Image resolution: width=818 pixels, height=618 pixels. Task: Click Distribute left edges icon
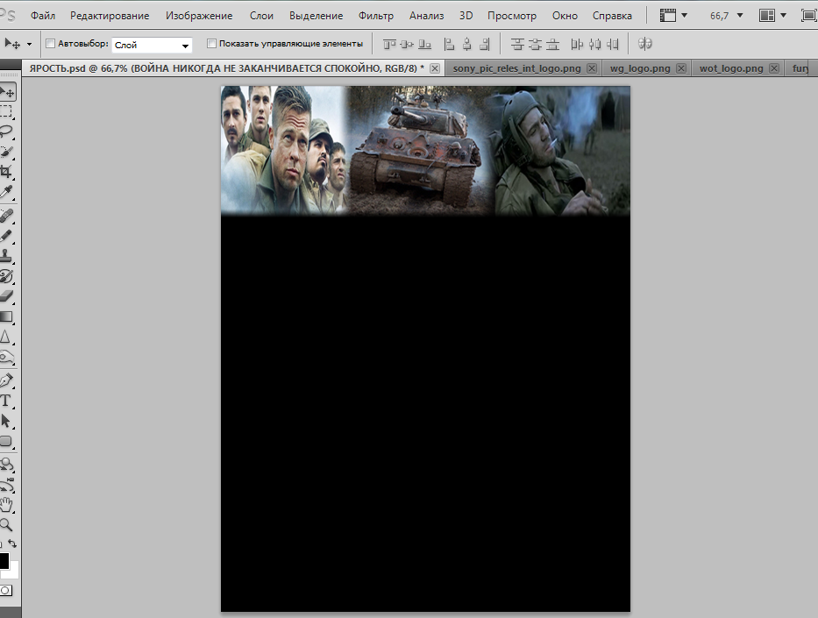coord(577,45)
